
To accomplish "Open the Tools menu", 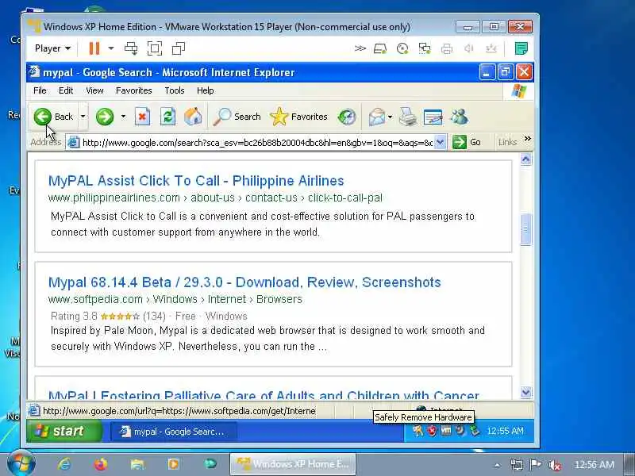I will click(x=174, y=90).
